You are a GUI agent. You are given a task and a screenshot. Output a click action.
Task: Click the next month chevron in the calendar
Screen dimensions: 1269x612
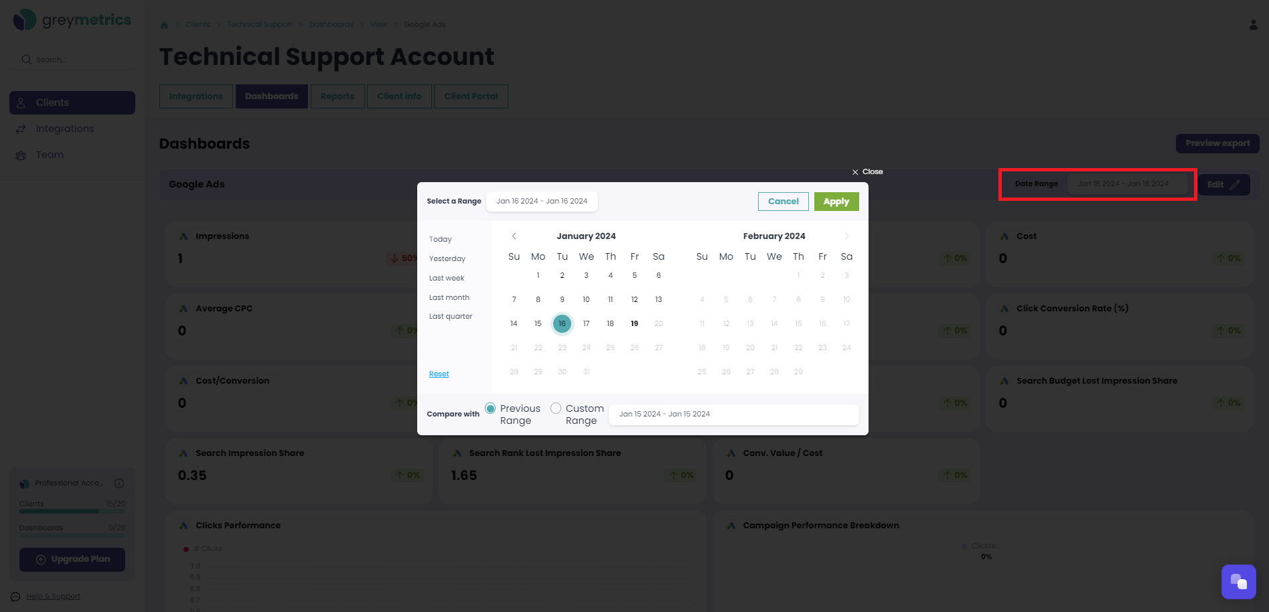[846, 236]
